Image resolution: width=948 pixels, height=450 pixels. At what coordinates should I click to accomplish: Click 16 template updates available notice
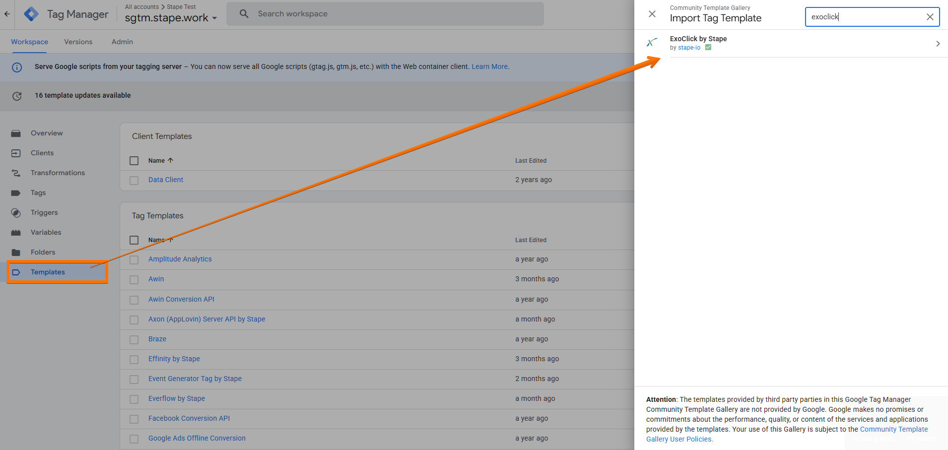click(83, 95)
